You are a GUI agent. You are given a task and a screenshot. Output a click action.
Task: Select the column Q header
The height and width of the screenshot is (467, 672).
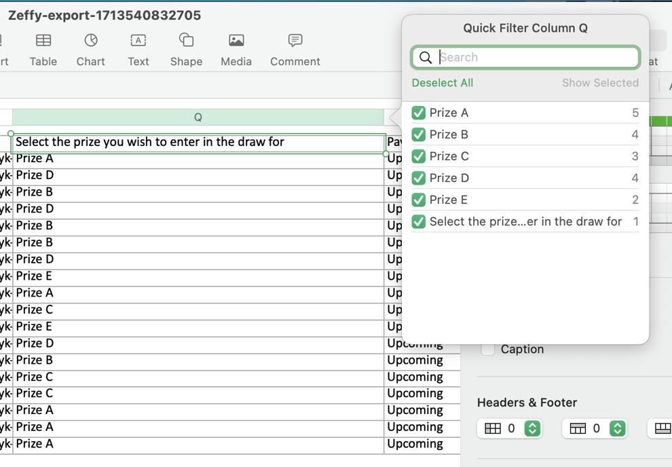coord(198,117)
